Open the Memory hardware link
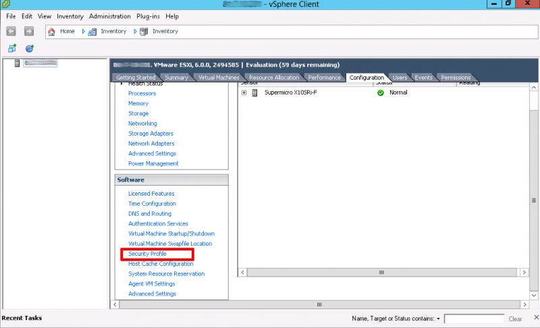This screenshot has width=540, height=328. point(138,103)
